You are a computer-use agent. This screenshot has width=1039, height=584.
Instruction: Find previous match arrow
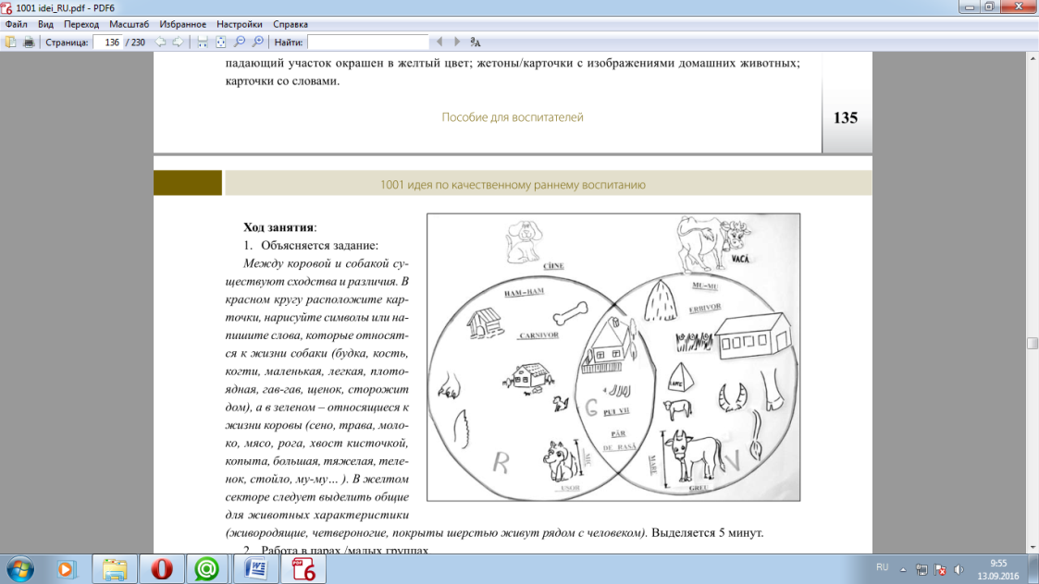(x=439, y=42)
